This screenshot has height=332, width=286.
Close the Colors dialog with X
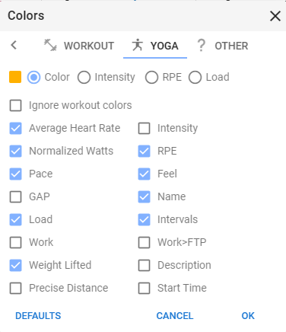(275, 16)
